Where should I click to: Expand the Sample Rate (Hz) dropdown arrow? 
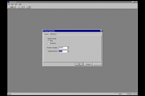pyautogui.click(x=68, y=51)
